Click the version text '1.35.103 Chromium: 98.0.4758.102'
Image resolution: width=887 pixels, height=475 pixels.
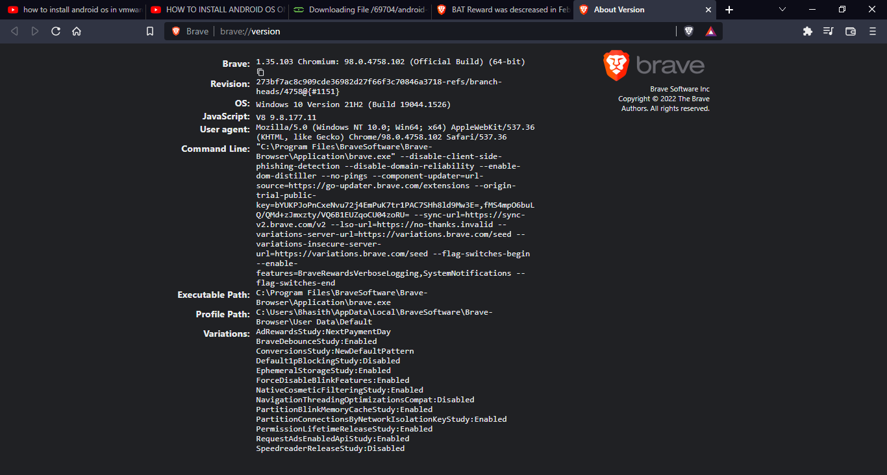(x=331, y=62)
